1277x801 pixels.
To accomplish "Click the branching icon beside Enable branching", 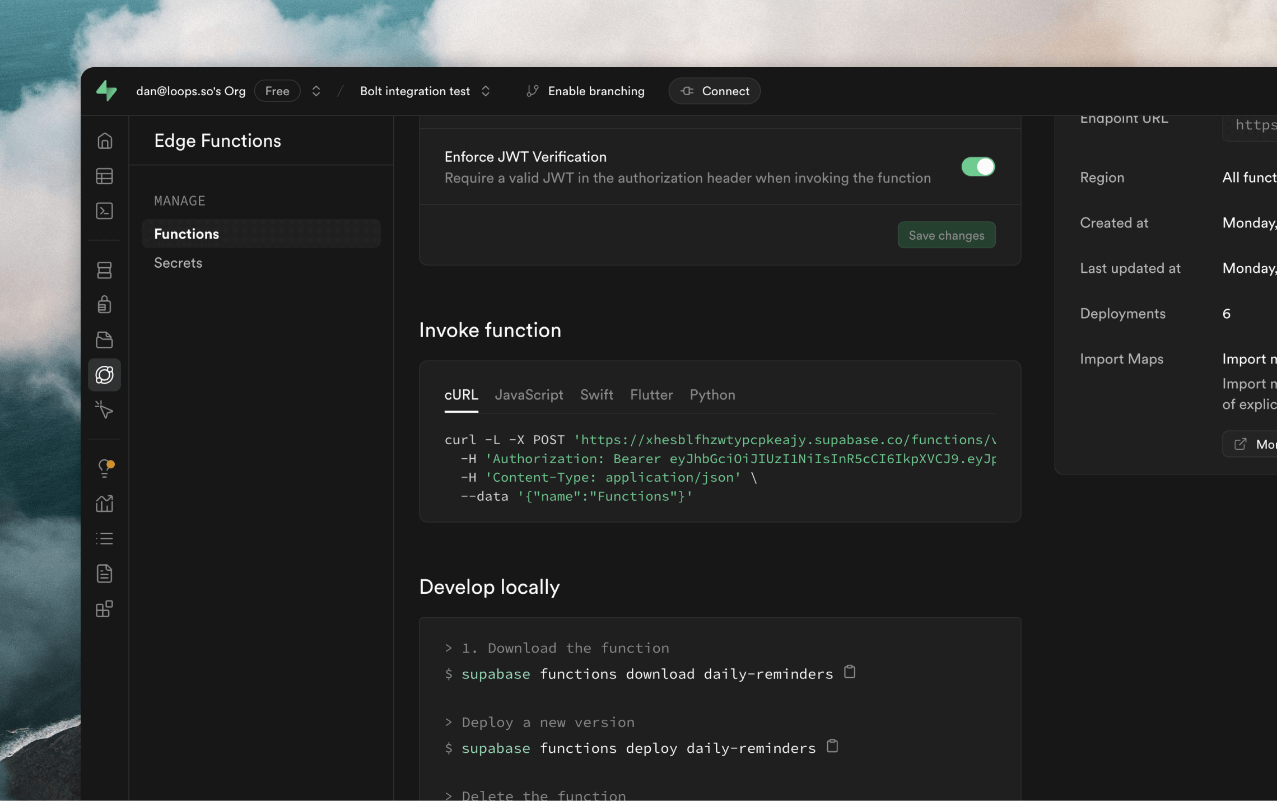I will 533,91.
